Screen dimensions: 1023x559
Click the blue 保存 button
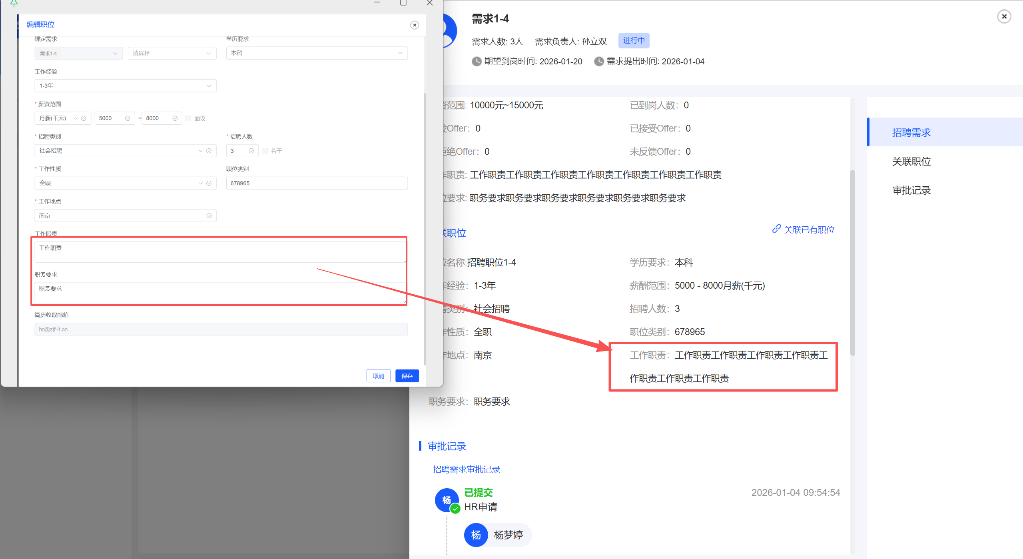click(x=407, y=376)
